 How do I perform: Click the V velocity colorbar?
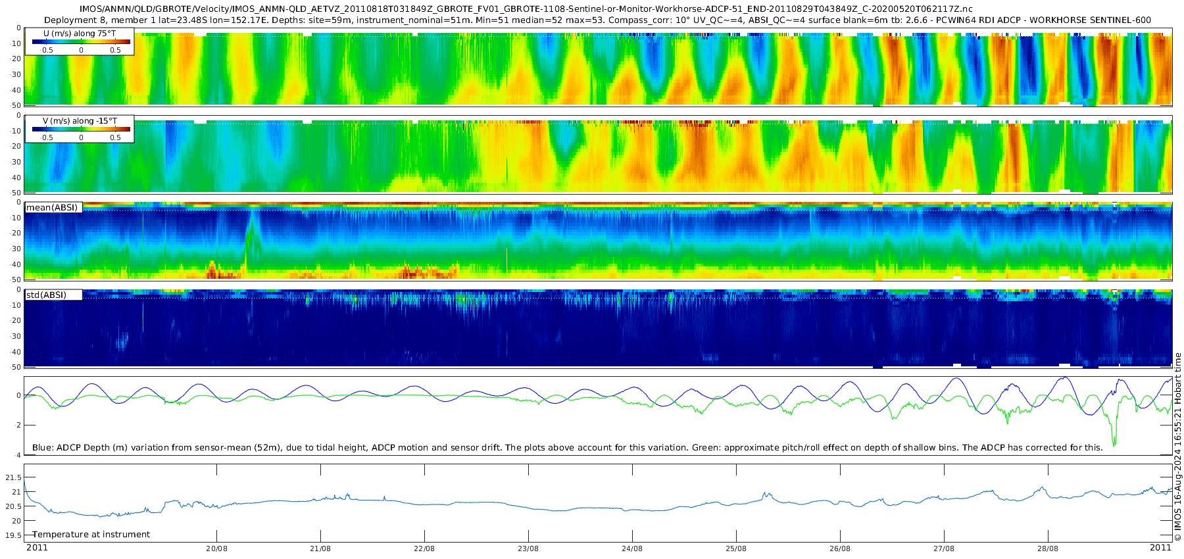click(x=81, y=130)
